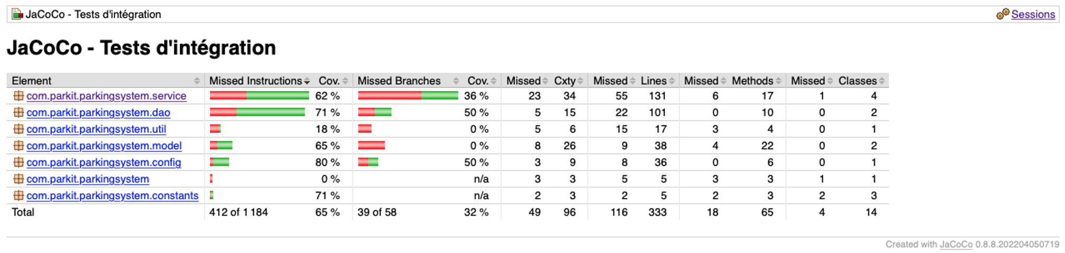The width and height of the screenshot is (1065, 253).
Task: Click the Sessions gear icon
Action: point(1002,14)
